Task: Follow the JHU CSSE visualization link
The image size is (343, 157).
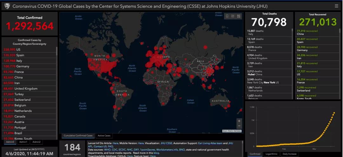Action: pos(166,143)
